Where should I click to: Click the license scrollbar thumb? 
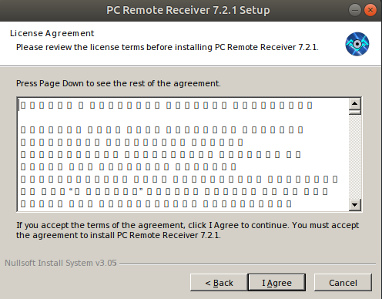[x=355, y=112]
